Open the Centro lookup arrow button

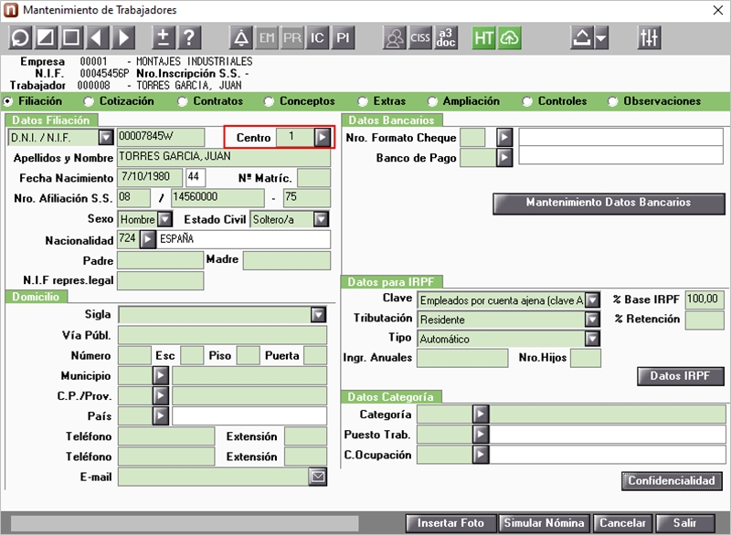click(x=323, y=137)
